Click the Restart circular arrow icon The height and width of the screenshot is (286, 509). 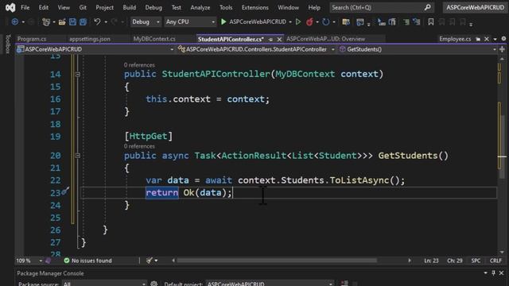[x=325, y=21]
